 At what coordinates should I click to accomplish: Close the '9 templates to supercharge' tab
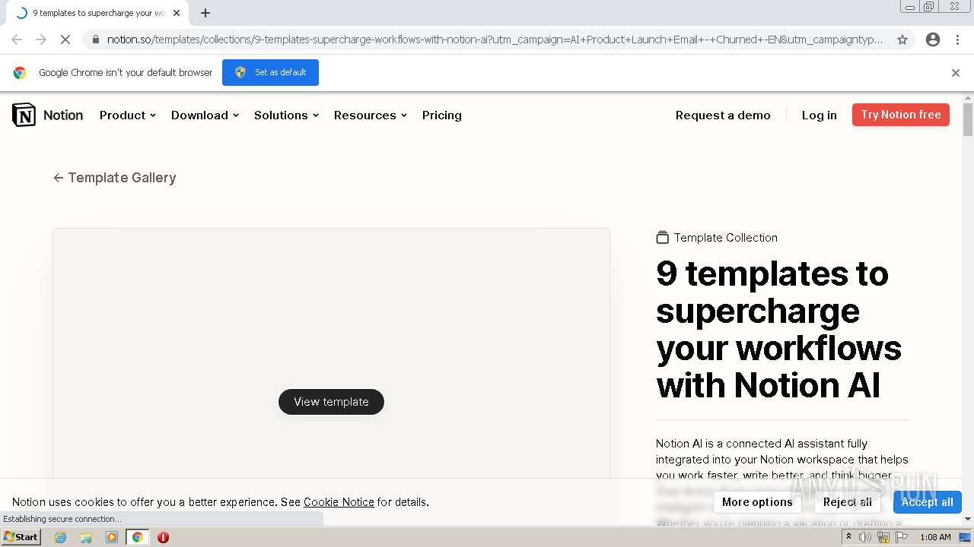click(x=177, y=13)
